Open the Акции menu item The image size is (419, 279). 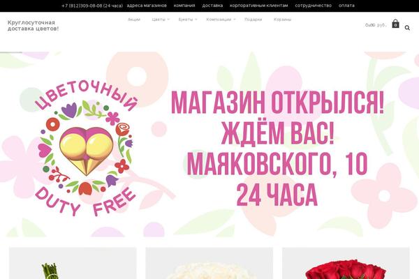(x=134, y=20)
